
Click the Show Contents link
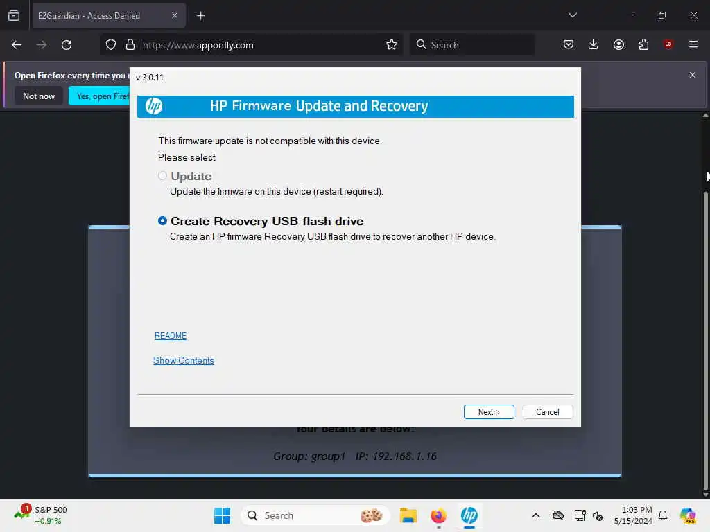tap(183, 360)
